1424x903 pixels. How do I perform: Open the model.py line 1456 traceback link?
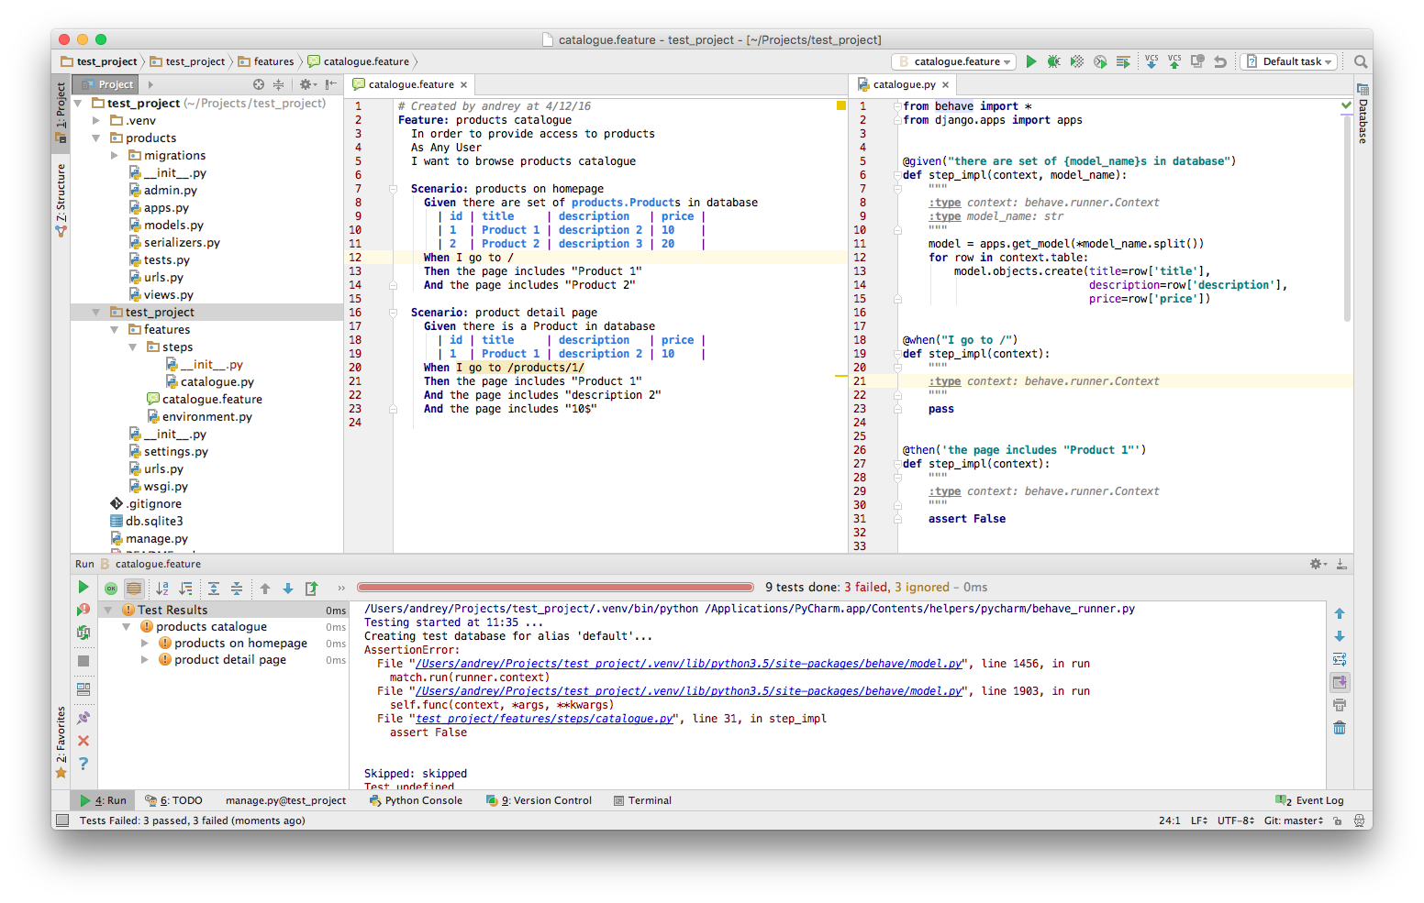pos(689,664)
